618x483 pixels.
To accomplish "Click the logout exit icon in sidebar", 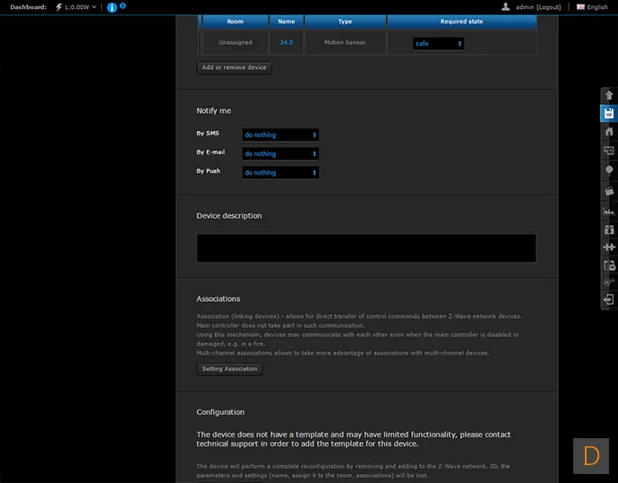I will tap(608, 299).
